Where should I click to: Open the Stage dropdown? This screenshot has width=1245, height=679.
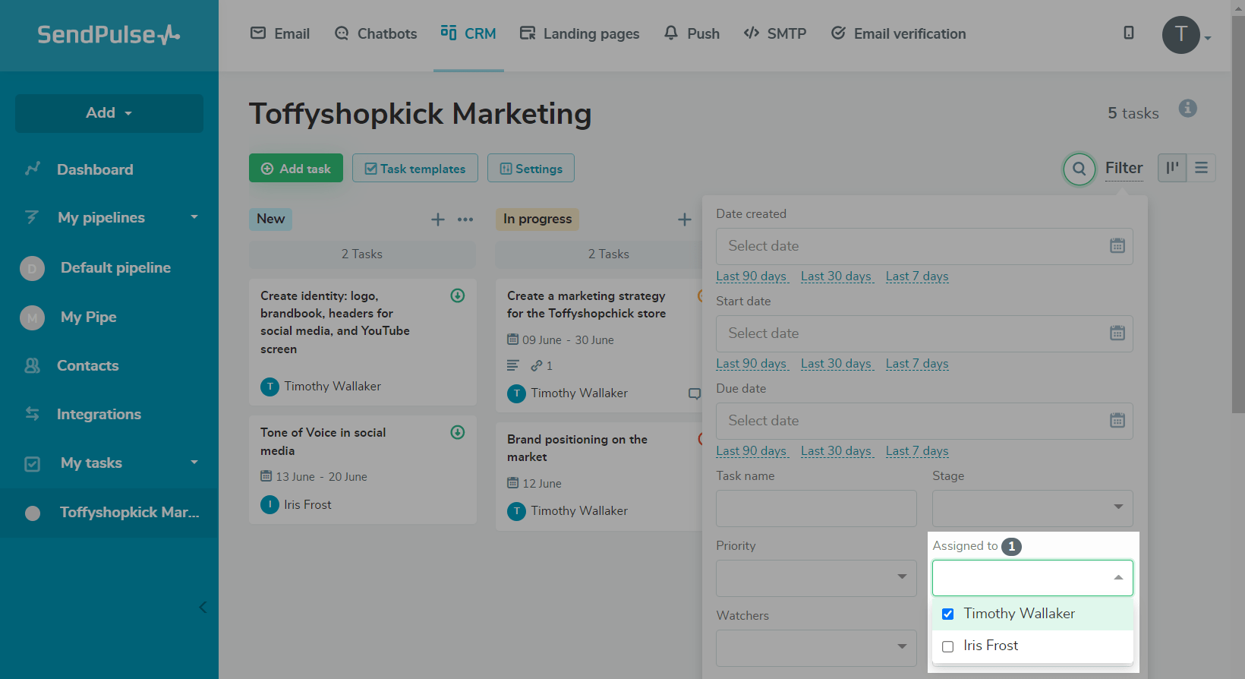(x=1032, y=508)
